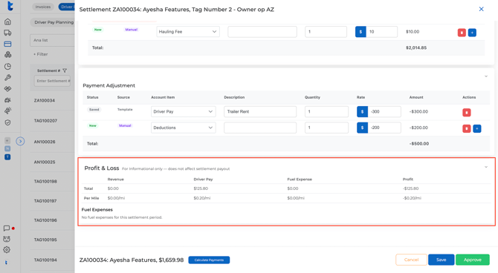Click the Calculate Payments button
The width and height of the screenshot is (498, 273).
pyautogui.click(x=209, y=260)
